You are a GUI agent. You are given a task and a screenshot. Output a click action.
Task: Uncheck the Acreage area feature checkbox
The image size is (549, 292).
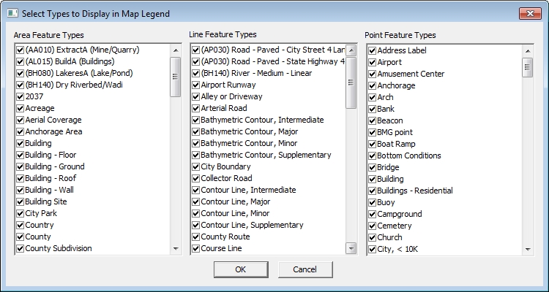click(x=20, y=108)
